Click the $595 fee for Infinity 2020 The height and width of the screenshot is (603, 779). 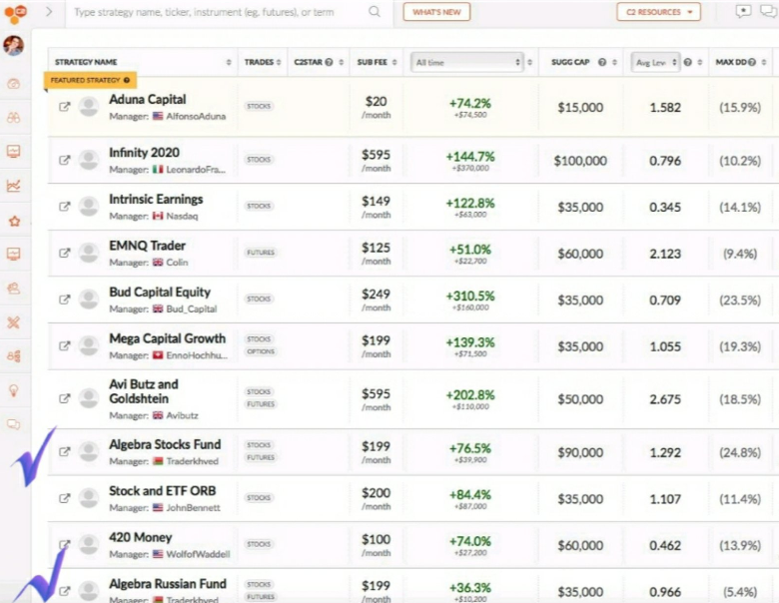[377, 155]
